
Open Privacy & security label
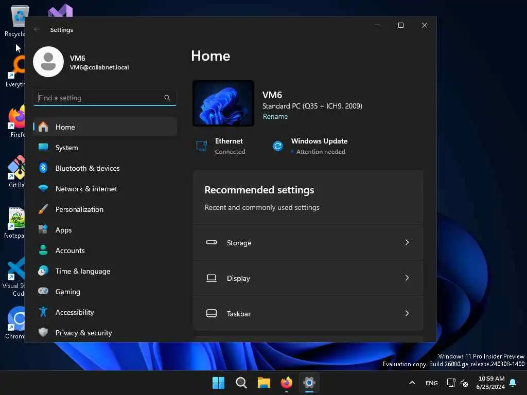pyautogui.click(x=84, y=333)
